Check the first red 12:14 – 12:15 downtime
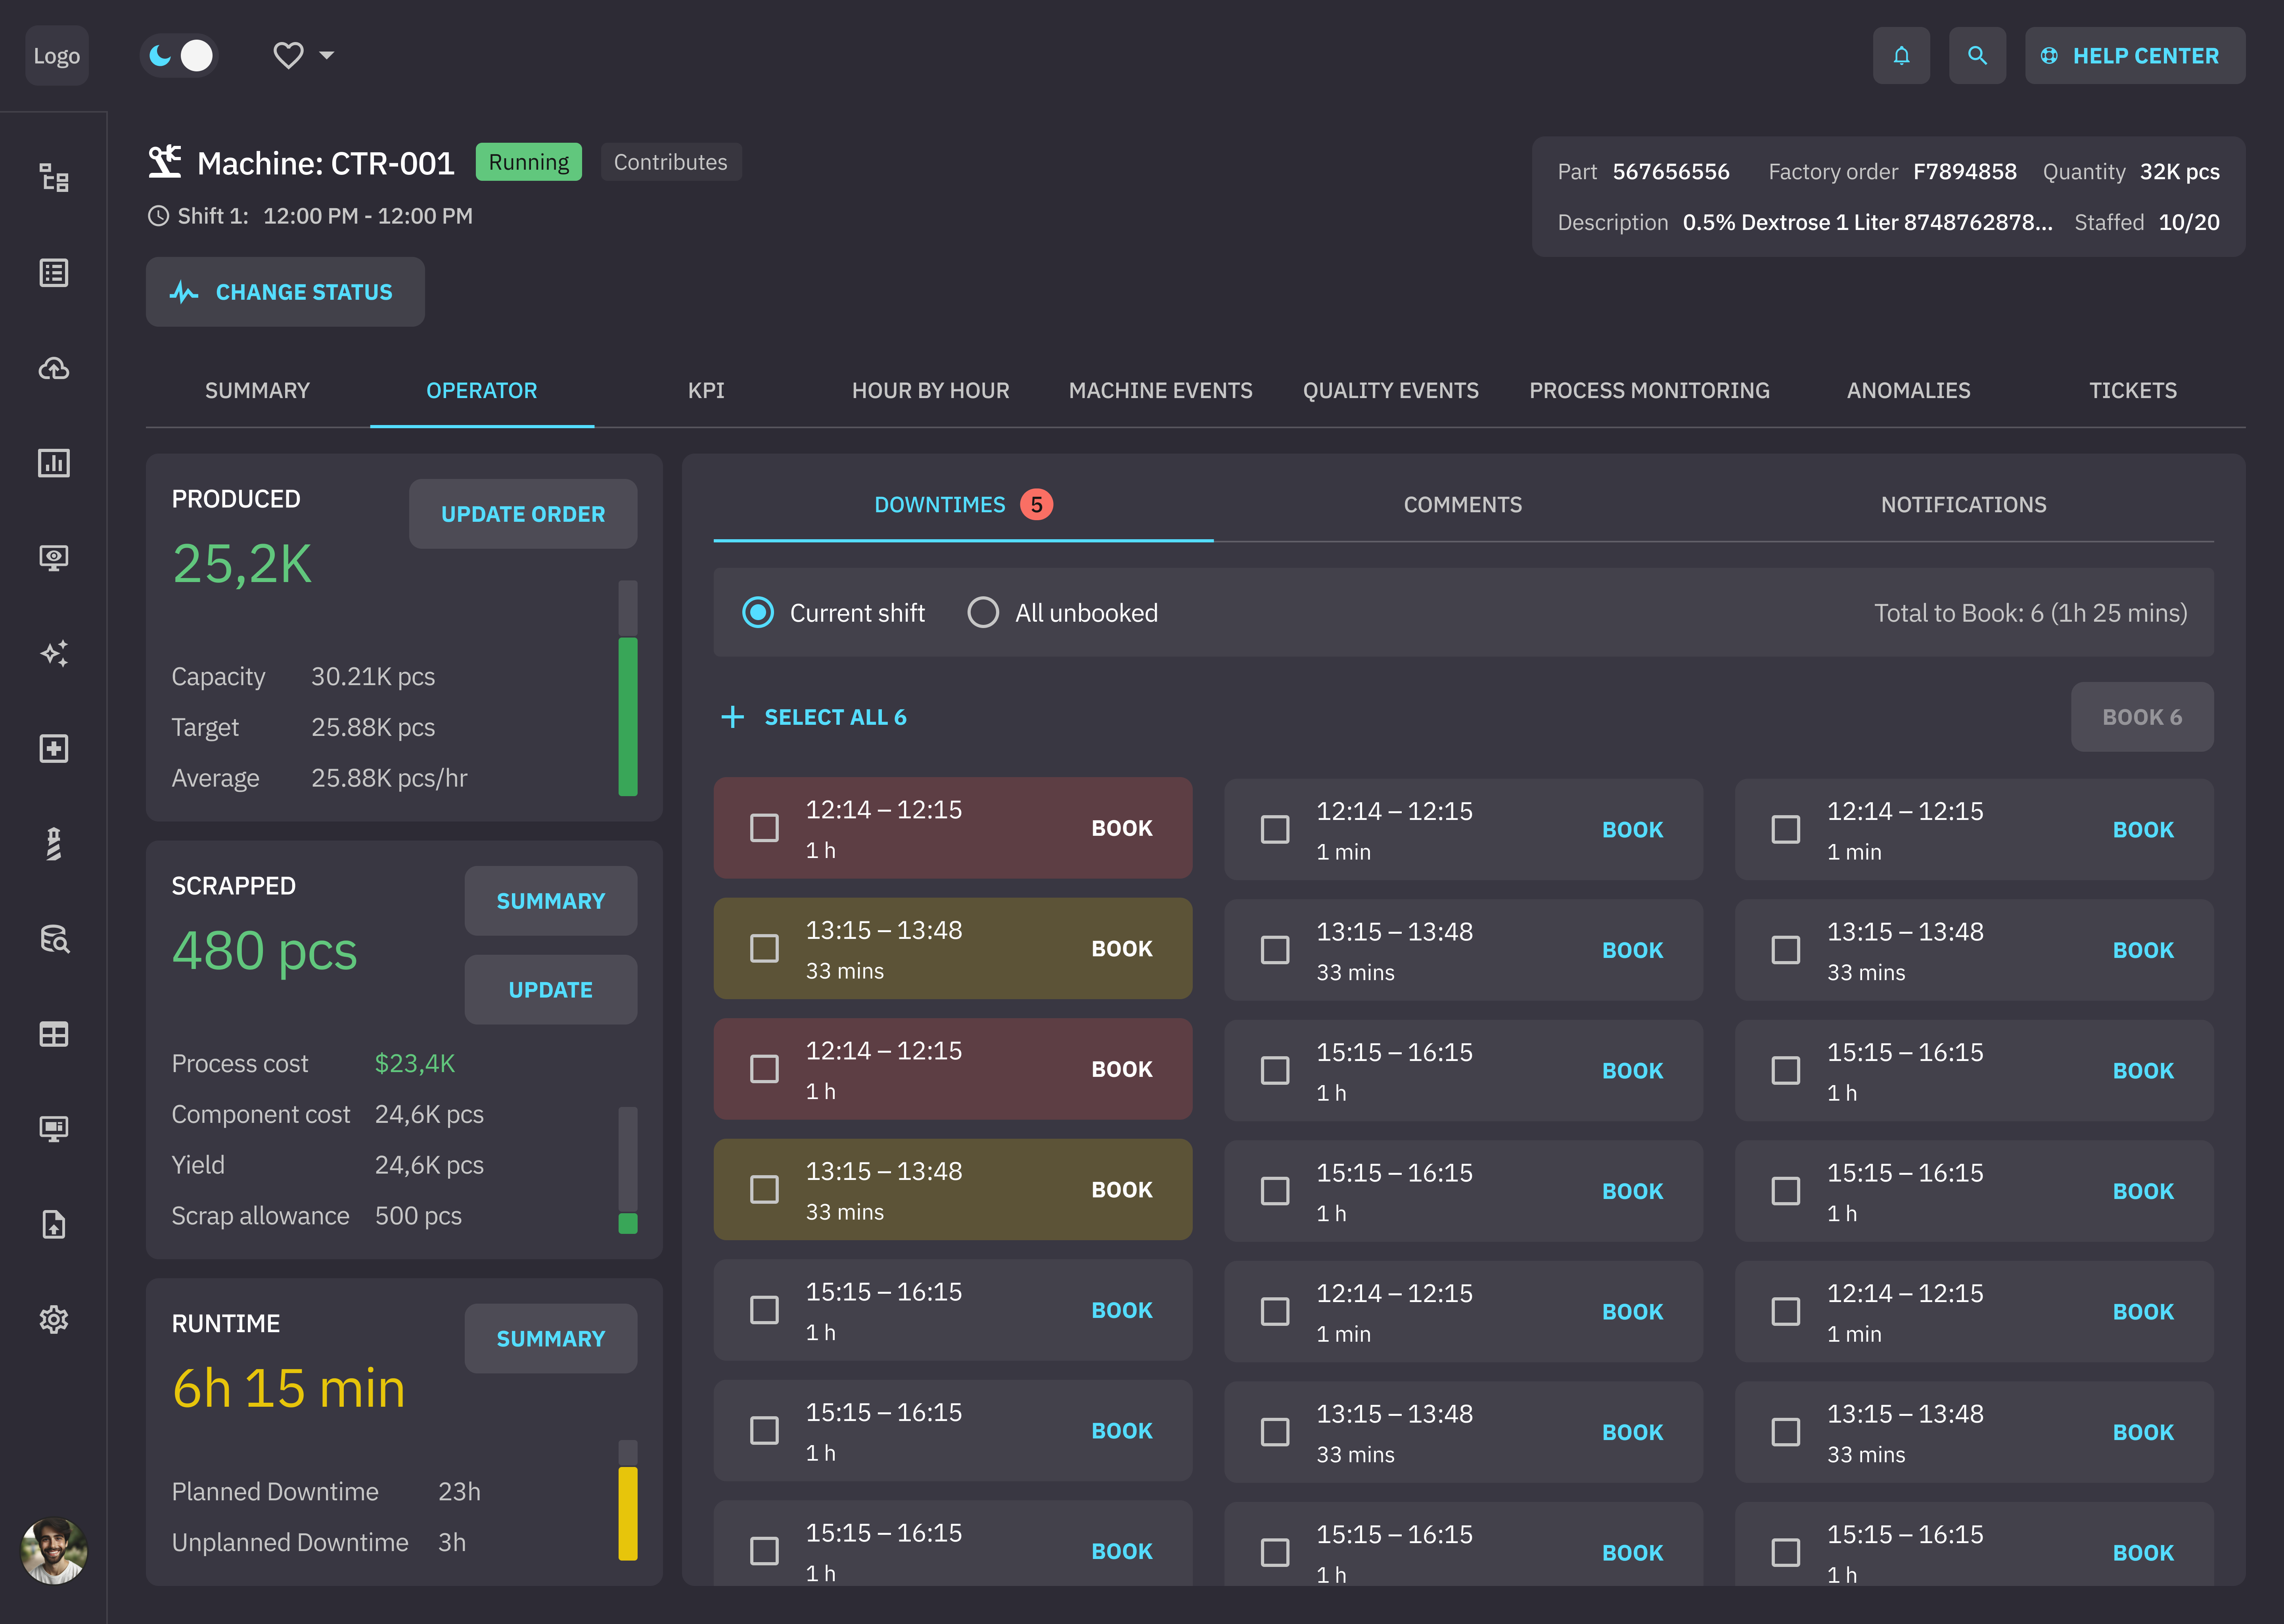Image resolution: width=2284 pixels, height=1624 pixels. point(764,828)
